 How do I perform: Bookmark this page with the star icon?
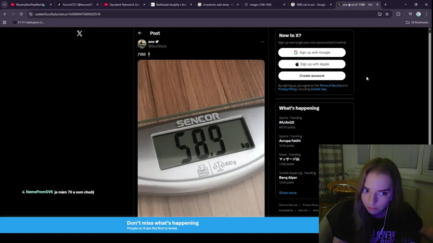tap(387, 14)
